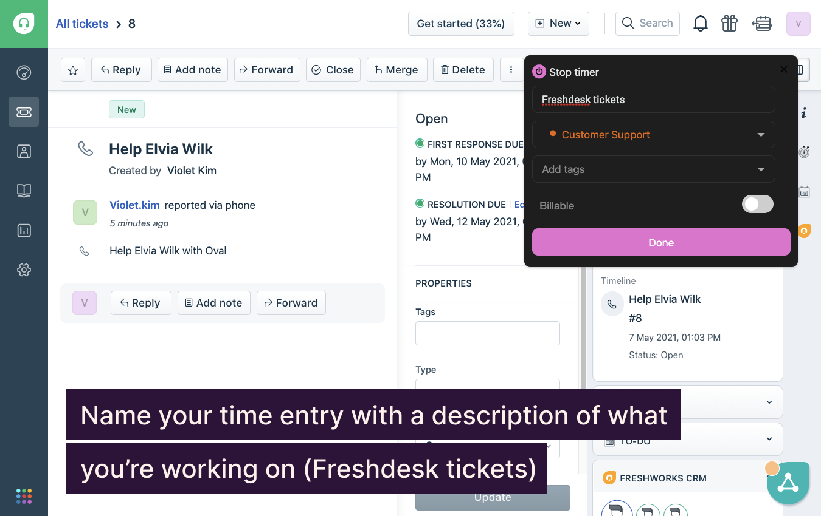Image resolution: width=821 pixels, height=516 pixels.
Task: Open the Customer Support project dropdown
Action: pos(653,135)
